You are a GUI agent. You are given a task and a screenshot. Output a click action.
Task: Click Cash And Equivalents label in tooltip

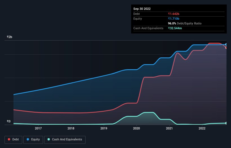(x=148, y=28)
